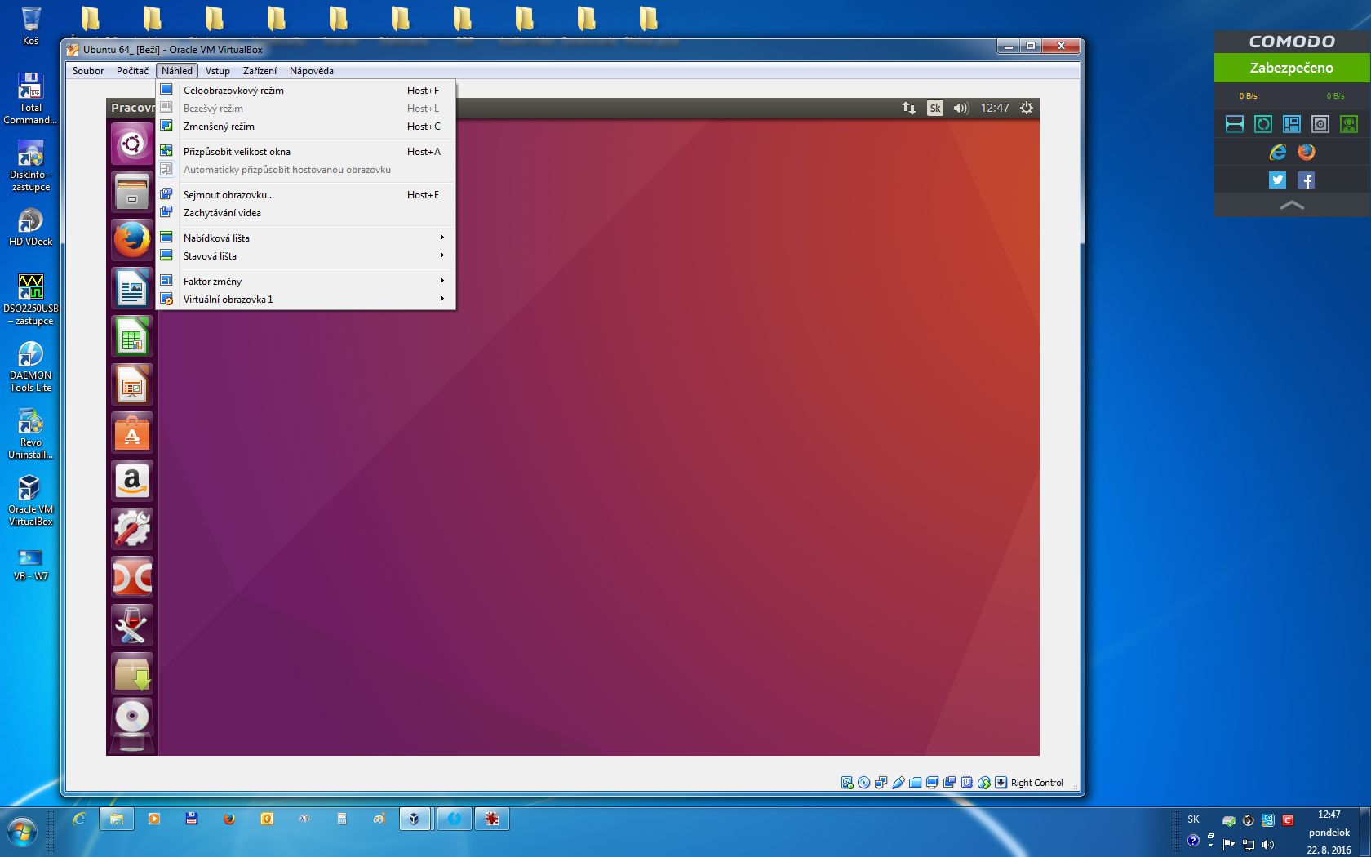Open Files manager in Ubuntu launcher

(x=132, y=192)
